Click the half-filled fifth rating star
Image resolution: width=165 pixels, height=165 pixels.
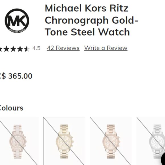pyautogui.click(x=27, y=49)
